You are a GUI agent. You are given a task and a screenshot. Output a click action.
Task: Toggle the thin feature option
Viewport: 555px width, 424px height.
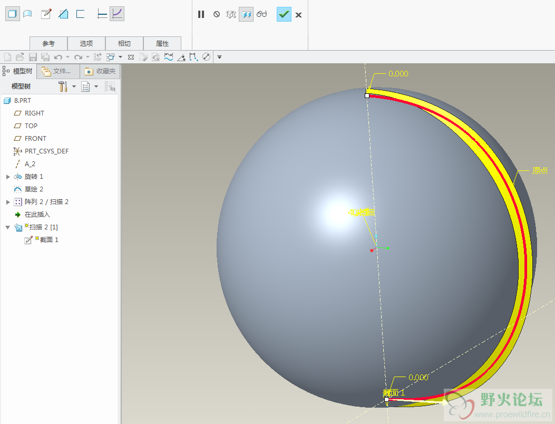pos(81,14)
